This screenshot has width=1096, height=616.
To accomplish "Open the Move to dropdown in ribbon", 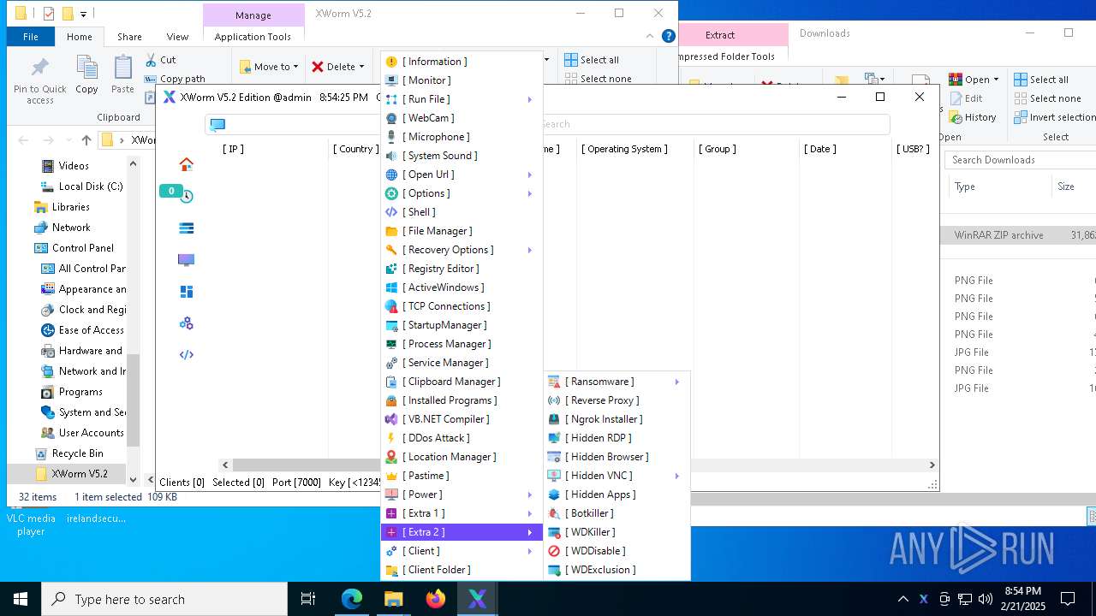I will (x=270, y=67).
